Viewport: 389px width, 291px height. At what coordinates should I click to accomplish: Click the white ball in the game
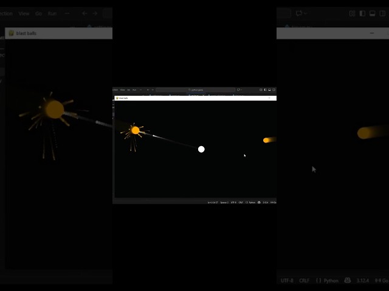coord(201,149)
